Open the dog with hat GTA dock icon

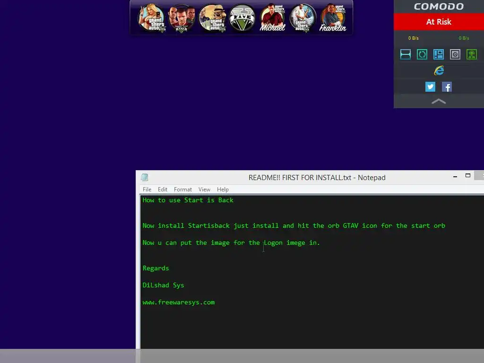tap(212, 18)
